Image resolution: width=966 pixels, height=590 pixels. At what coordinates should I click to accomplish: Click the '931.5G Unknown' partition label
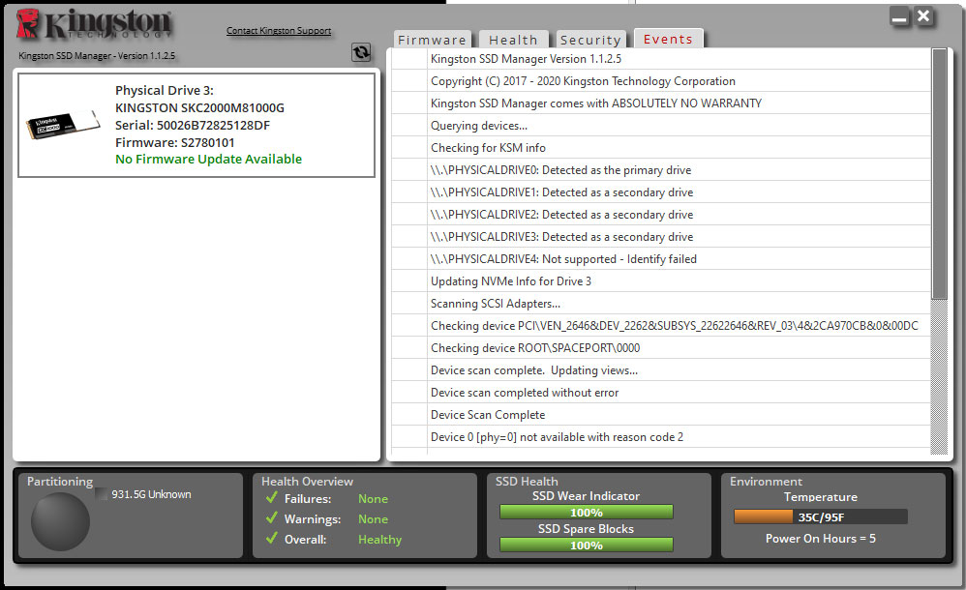pos(151,494)
